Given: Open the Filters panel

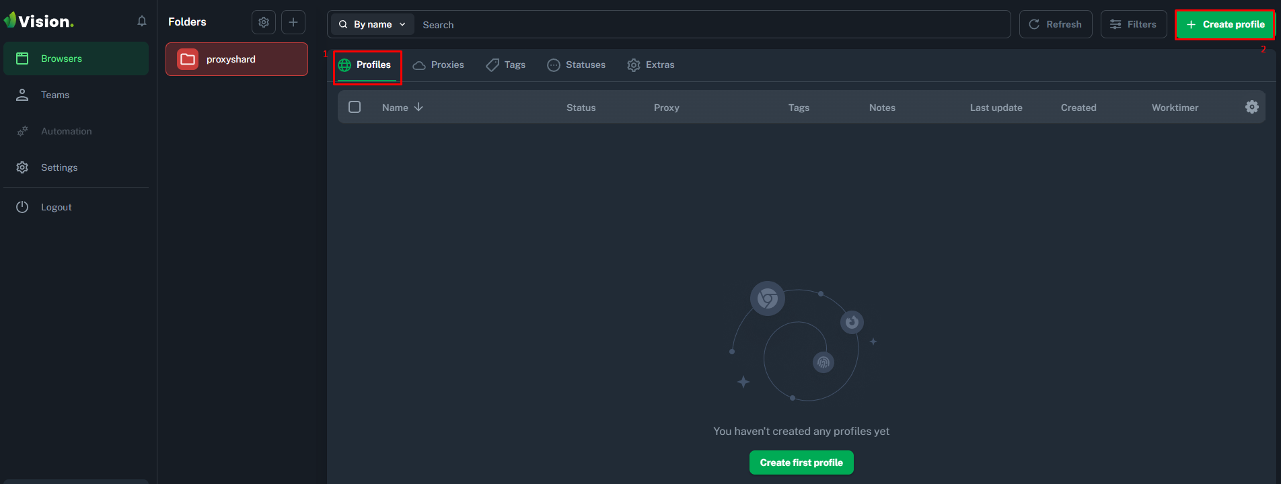Looking at the screenshot, I should tap(1134, 24).
